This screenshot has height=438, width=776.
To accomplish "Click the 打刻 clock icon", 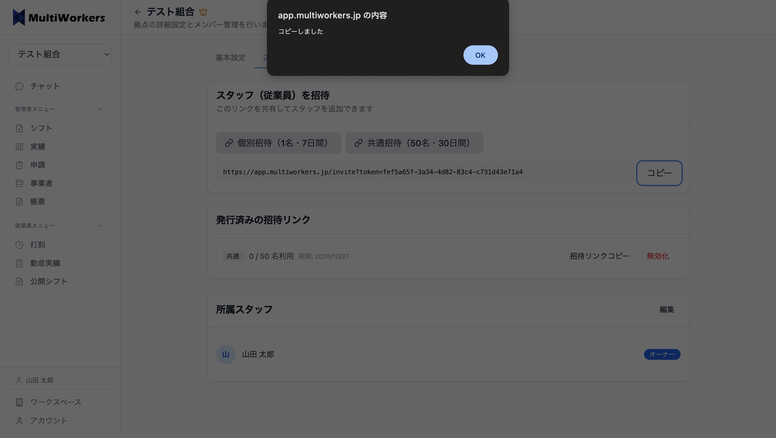I will click(19, 245).
